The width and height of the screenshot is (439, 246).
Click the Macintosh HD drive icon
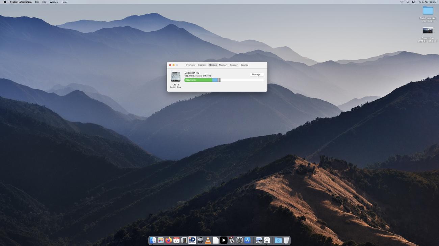[176, 77]
